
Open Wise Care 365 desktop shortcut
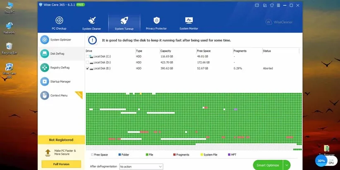coord(9,69)
